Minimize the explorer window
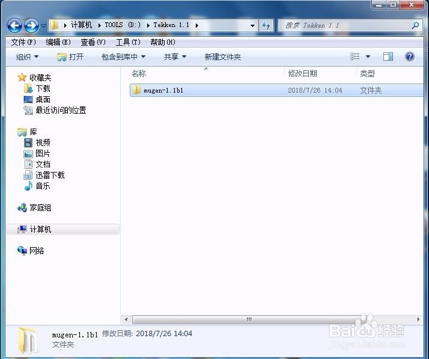 379,4
